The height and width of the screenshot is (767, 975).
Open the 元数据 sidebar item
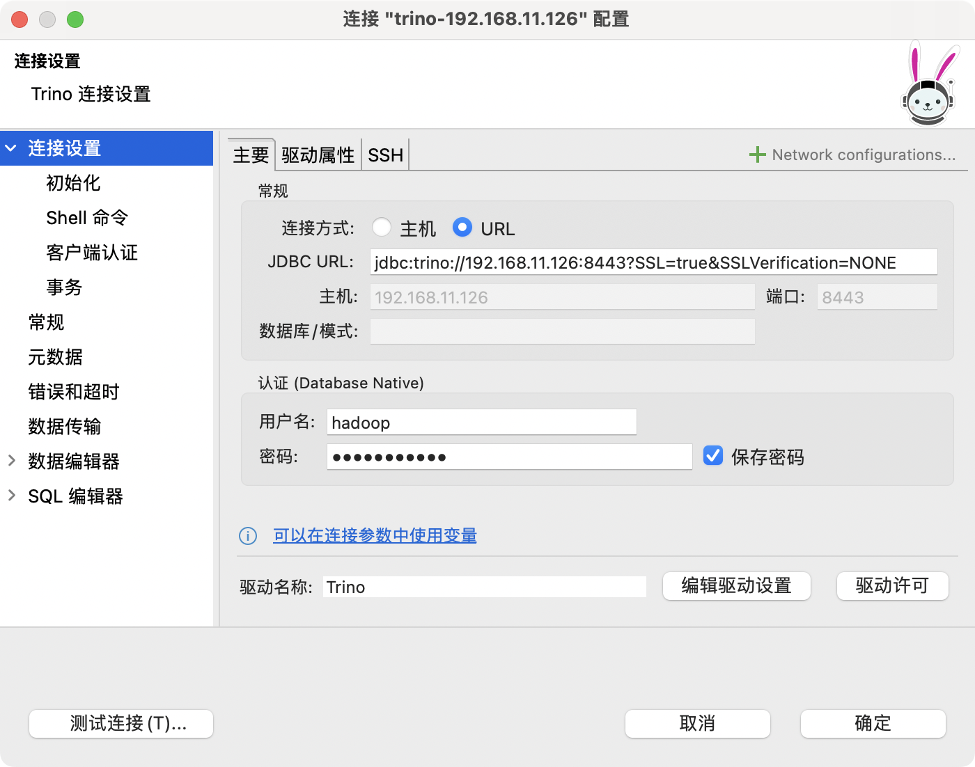click(55, 357)
